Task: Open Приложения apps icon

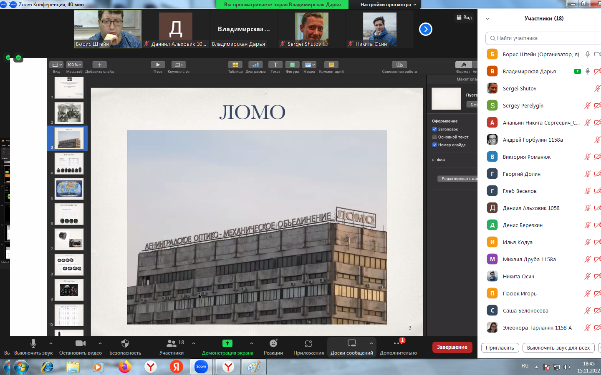Action: coord(308,343)
